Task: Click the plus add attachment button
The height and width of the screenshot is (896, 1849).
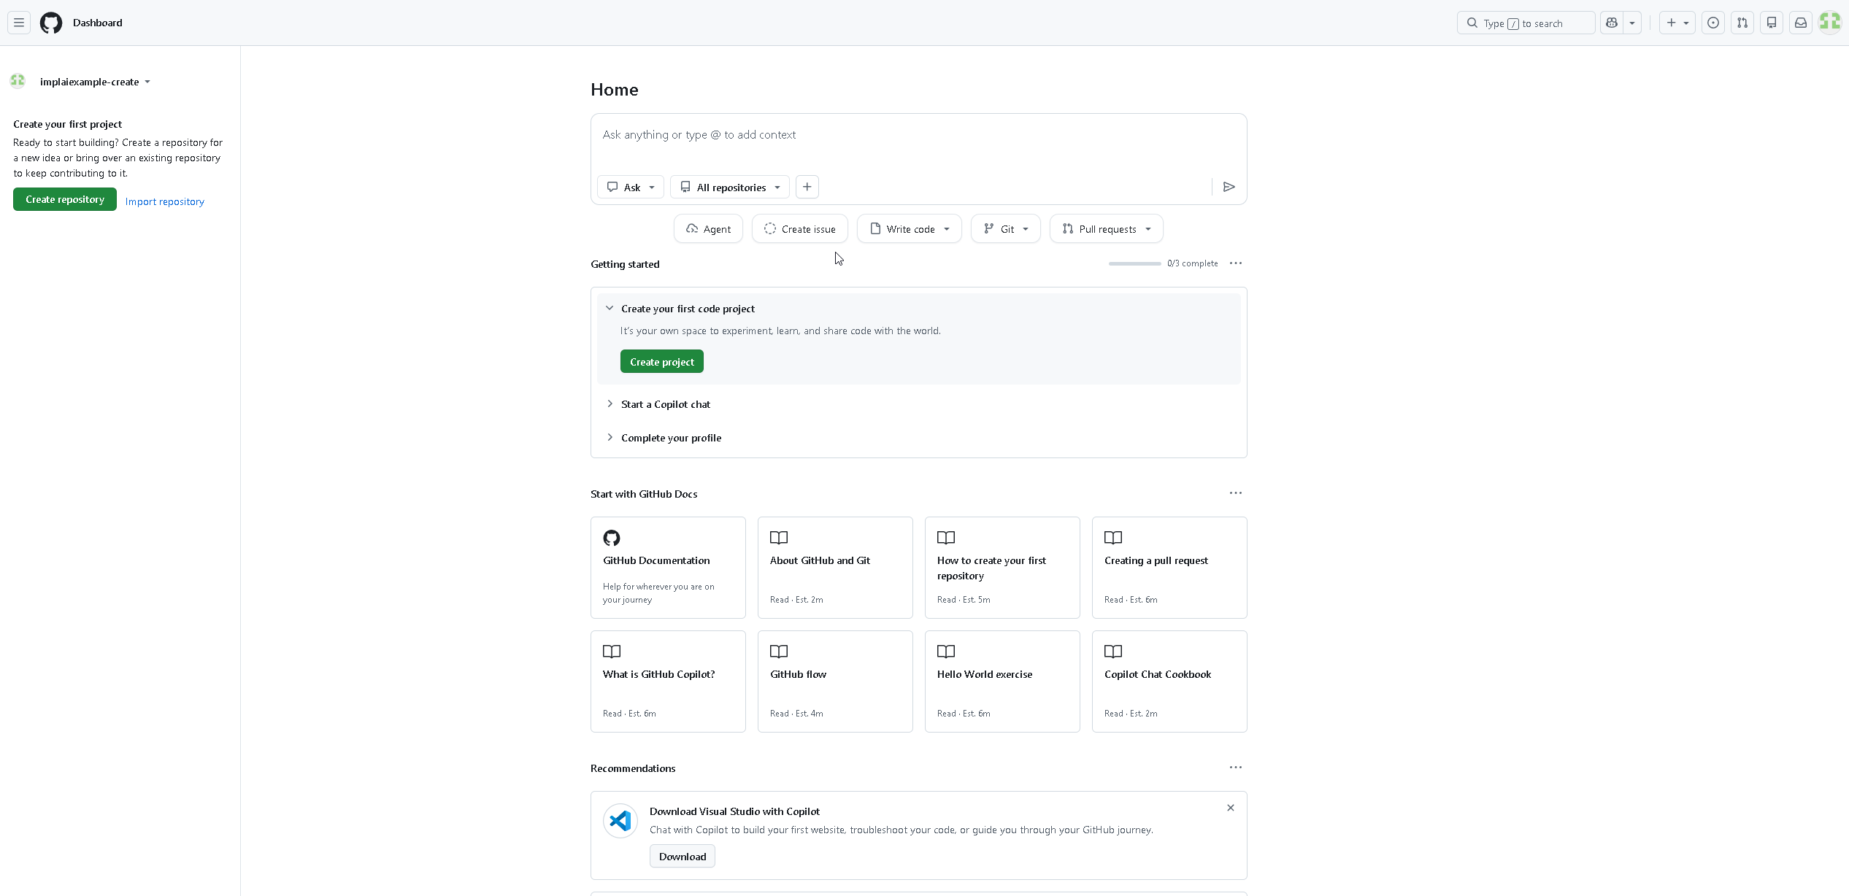Action: (807, 187)
